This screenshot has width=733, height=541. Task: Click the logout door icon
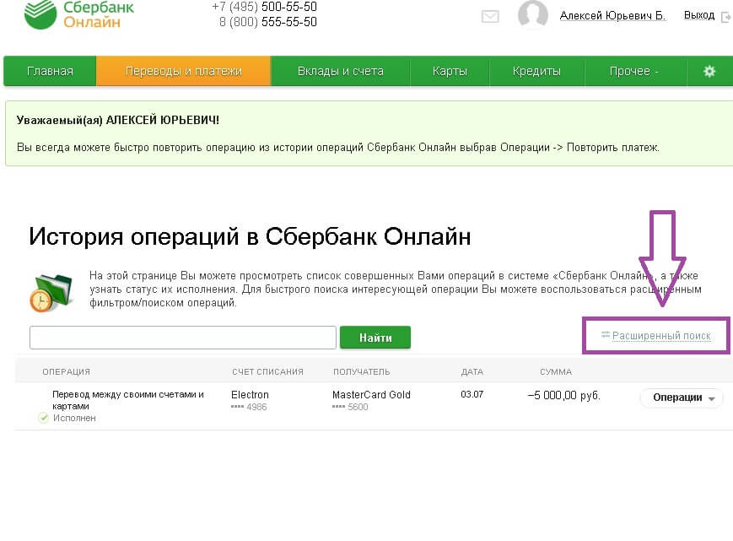(x=725, y=16)
